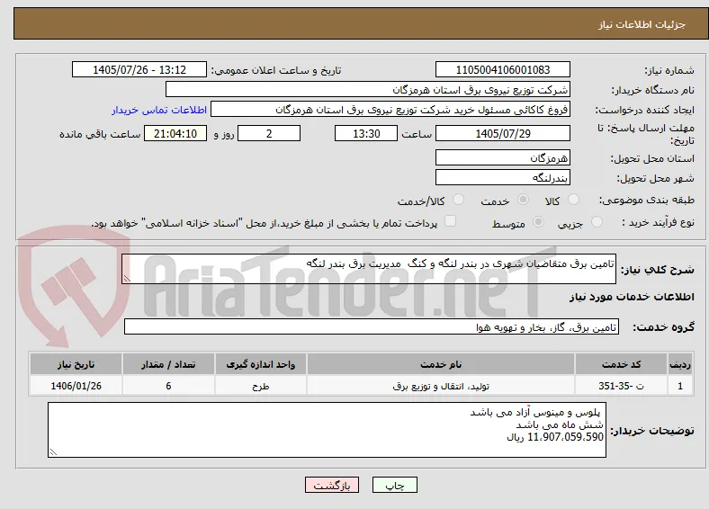The width and height of the screenshot is (709, 509).
Task: Click the resize handle of buyer notes box
Action: pyautogui.click(x=53, y=452)
